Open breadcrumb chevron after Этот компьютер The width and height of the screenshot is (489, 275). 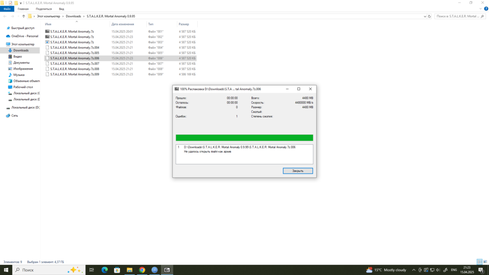point(63,16)
